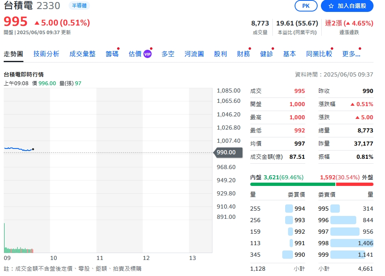Click the ask price 996 row

point(346,220)
